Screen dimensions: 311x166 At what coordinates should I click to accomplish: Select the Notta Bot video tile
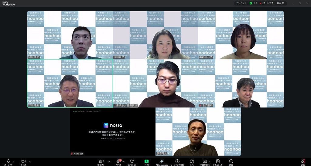click(113, 132)
